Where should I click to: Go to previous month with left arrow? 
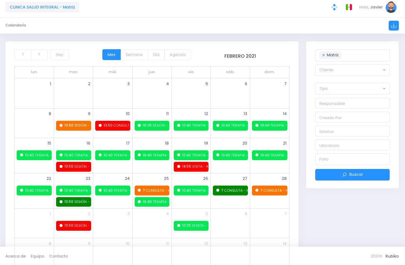click(x=23, y=54)
